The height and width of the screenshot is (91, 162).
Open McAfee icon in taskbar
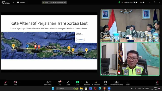pos(95,88)
